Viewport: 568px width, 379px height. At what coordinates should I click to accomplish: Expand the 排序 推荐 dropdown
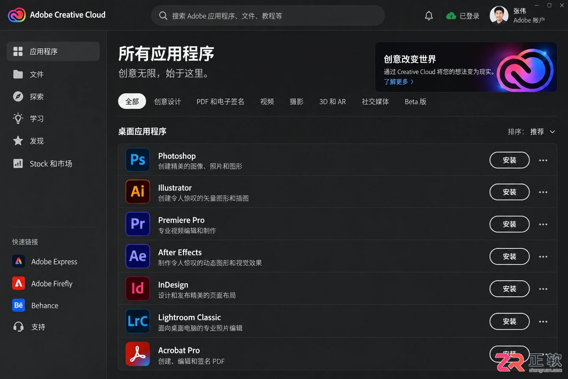click(x=542, y=131)
